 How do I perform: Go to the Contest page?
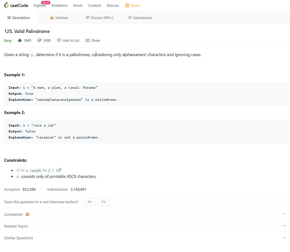tap(94, 5)
